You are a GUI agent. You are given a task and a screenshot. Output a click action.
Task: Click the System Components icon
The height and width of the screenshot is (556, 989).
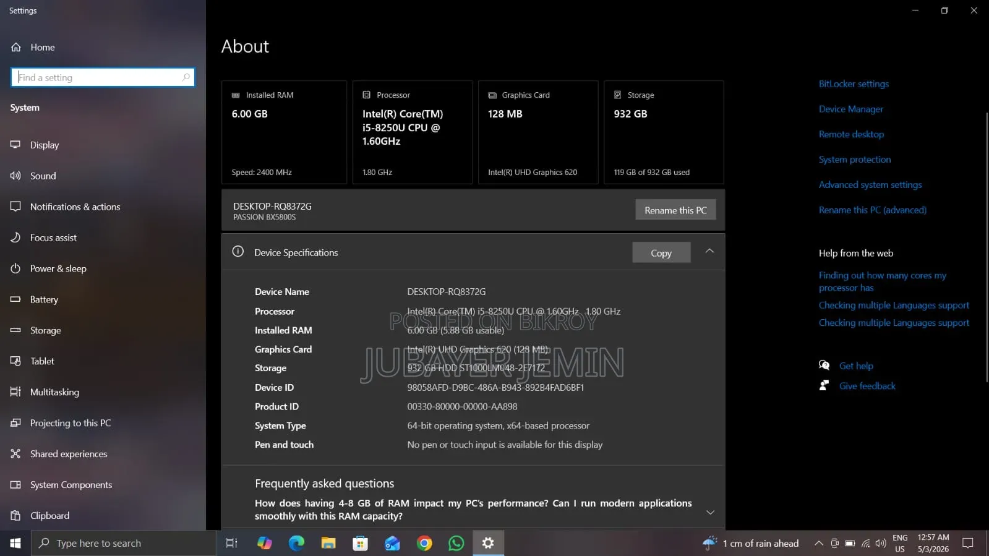15,485
